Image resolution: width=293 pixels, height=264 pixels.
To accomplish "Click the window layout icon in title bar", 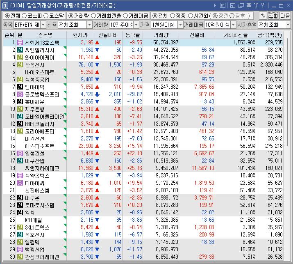I will pos(232,5).
